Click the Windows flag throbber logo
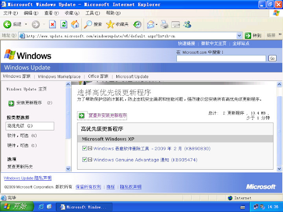283x212 pixels. click(276, 13)
